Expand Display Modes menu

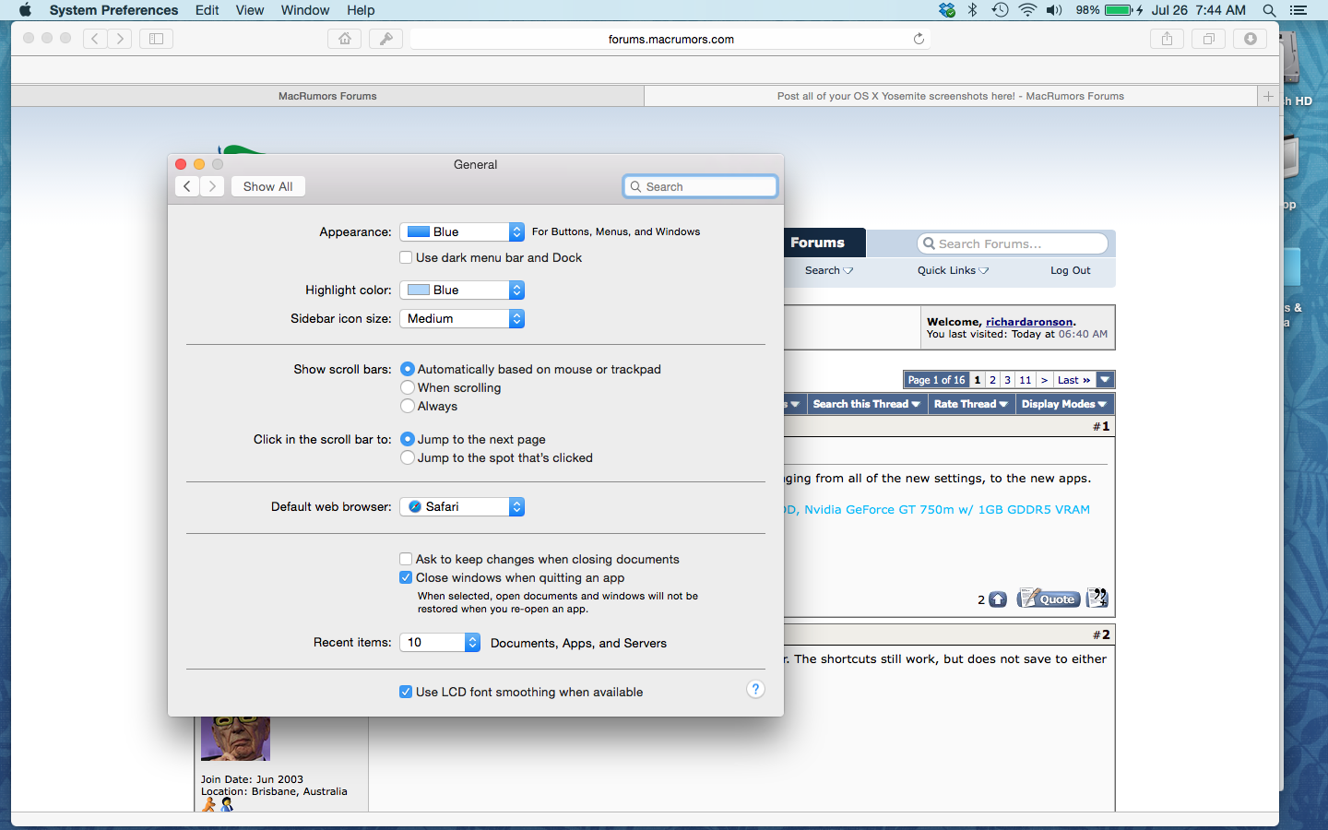1064,404
